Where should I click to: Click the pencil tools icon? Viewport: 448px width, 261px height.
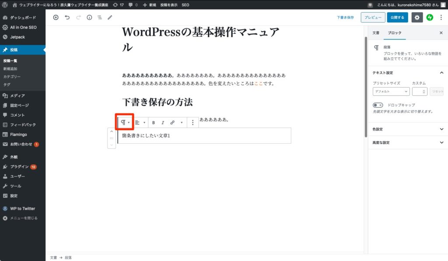[x=110, y=18]
